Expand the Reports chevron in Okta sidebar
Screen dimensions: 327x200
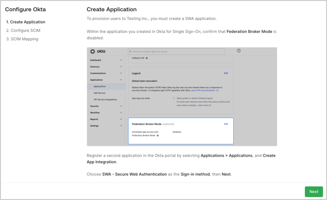coord(121,119)
